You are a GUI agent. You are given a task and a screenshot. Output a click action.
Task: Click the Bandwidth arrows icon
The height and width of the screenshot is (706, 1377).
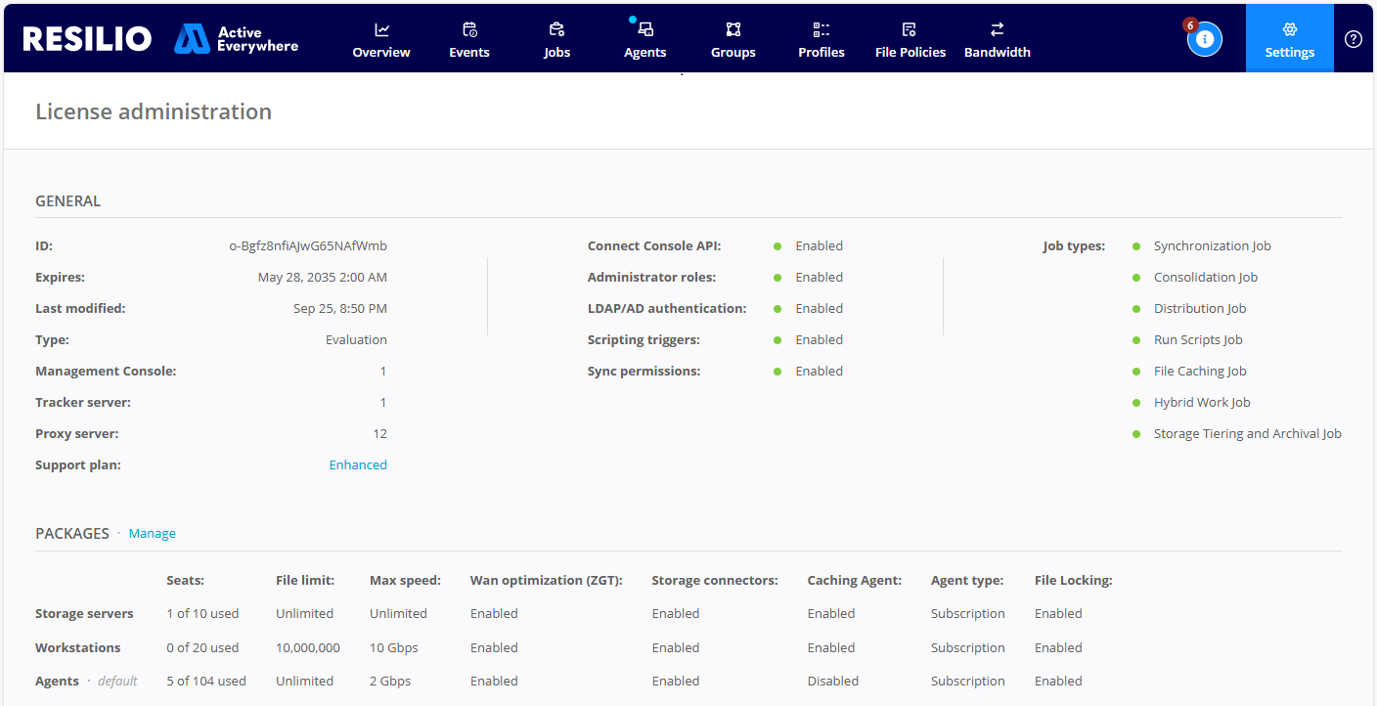[997, 29]
